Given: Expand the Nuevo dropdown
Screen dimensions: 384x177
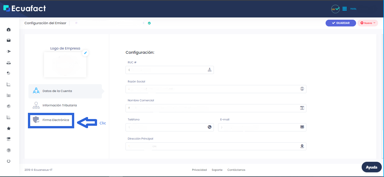Looking at the screenshot, I should (x=368, y=23).
